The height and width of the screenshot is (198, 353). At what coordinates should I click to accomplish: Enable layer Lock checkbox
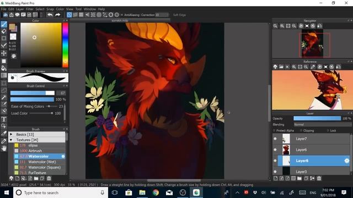[328, 130]
